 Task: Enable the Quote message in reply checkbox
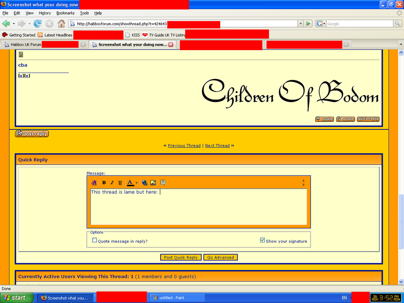pos(94,240)
